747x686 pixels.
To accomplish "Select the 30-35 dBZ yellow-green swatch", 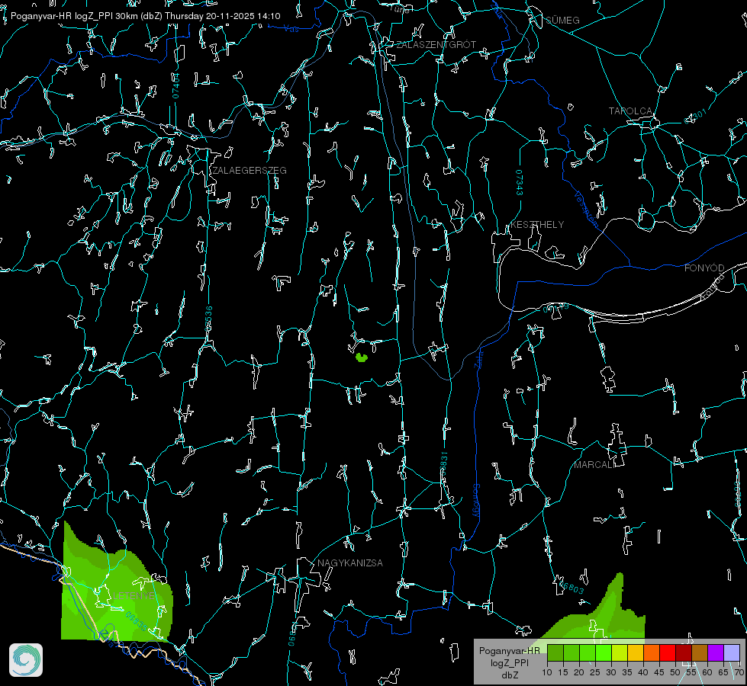I will (x=620, y=652).
